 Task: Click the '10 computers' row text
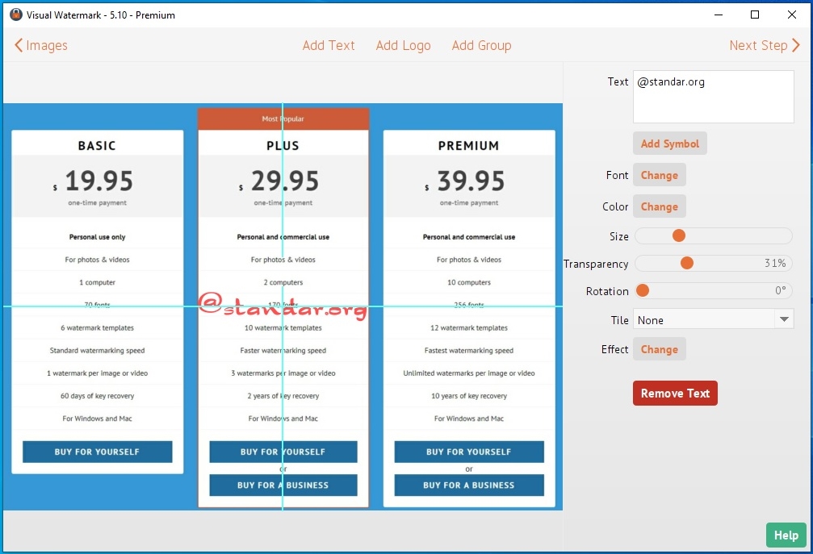(x=469, y=283)
